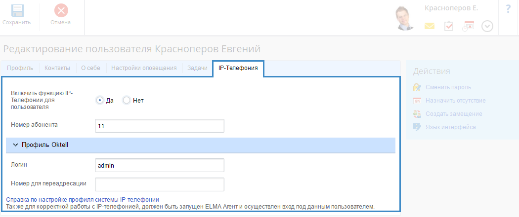Collapse the Профиль Oktell section
Screen dimensions: 519x217
201,145
